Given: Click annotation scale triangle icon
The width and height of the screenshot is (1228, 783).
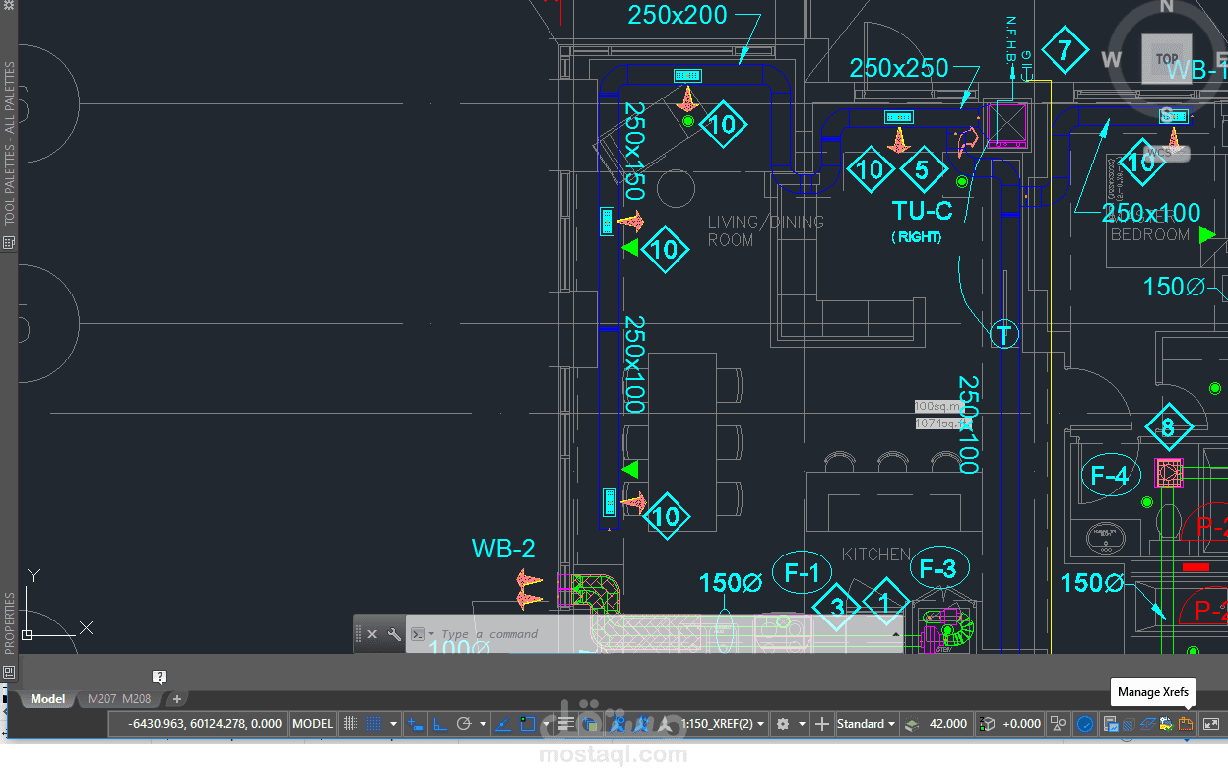Looking at the screenshot, I should point(664,724).
